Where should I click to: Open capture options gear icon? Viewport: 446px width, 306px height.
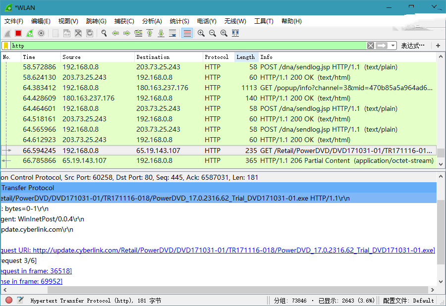click(41, 33)
